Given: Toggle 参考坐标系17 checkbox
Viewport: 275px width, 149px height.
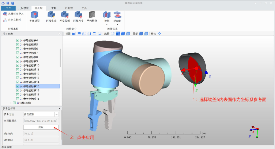Looking at the screenshot, I should click(18, 95).
